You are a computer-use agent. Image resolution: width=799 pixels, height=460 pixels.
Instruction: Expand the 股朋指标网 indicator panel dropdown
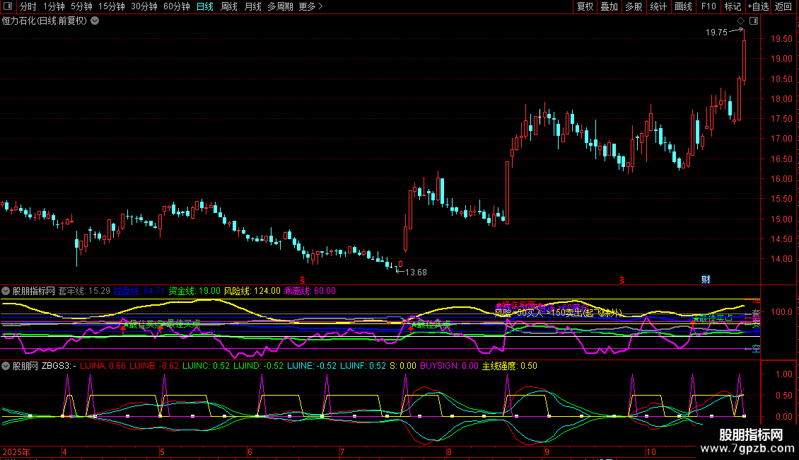coord(6,290)
